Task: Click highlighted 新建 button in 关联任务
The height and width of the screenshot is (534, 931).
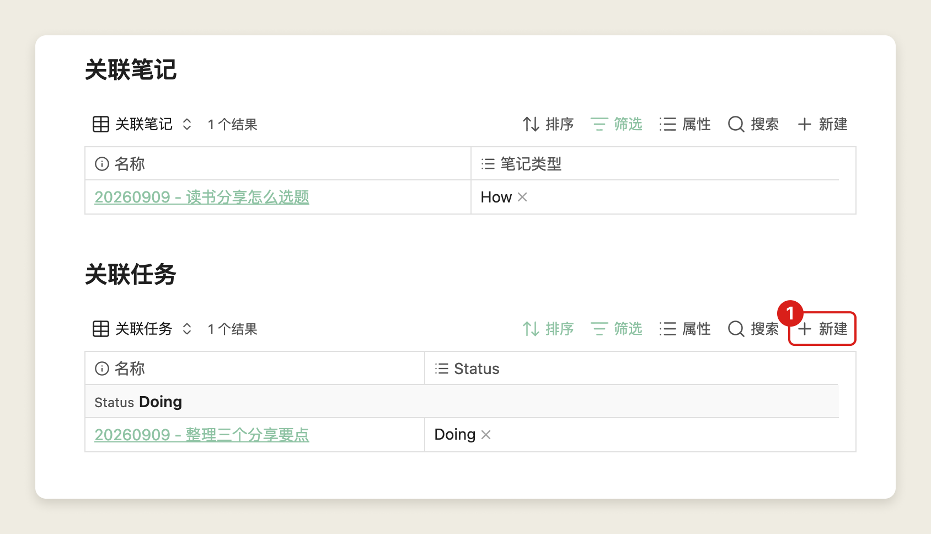Action: coord(822,329)
